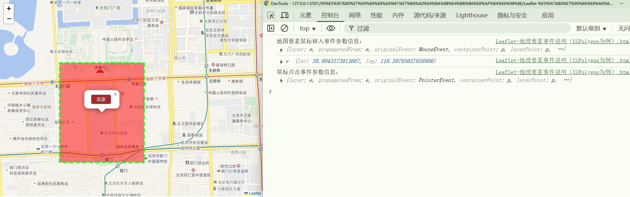Click the 首都宾馆 hotel icon
The height and width of the screenshot is (197, 630).
click(x=184, y=135)
